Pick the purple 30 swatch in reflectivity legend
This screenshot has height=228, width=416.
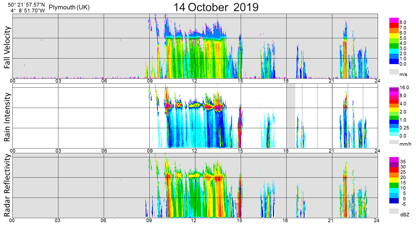pyautogui.click(x=394, y=165)
